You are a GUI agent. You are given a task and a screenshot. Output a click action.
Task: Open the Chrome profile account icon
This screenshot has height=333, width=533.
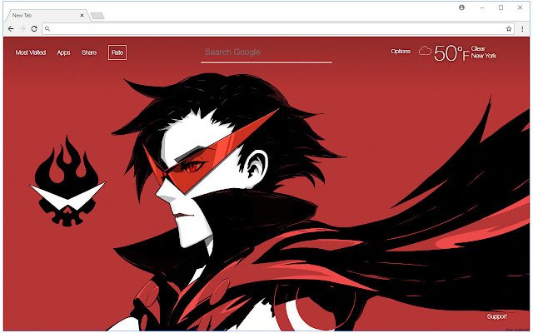point(461,7)
